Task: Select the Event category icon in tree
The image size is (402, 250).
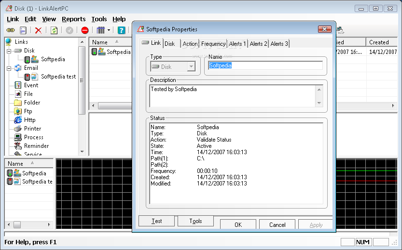Action: click(18, 85)
